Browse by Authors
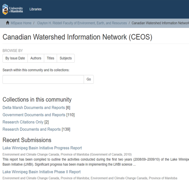The image size is (189, 180). pos(36,58)
